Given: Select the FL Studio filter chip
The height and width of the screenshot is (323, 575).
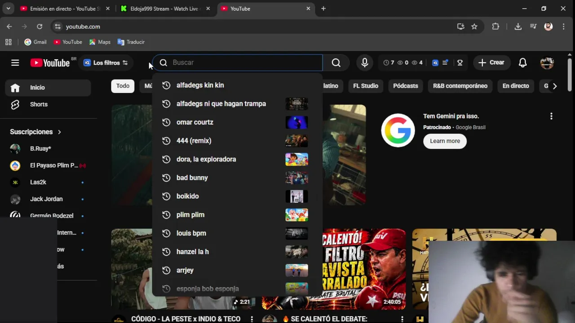Looking at the screenshot, I should [366, 86].
